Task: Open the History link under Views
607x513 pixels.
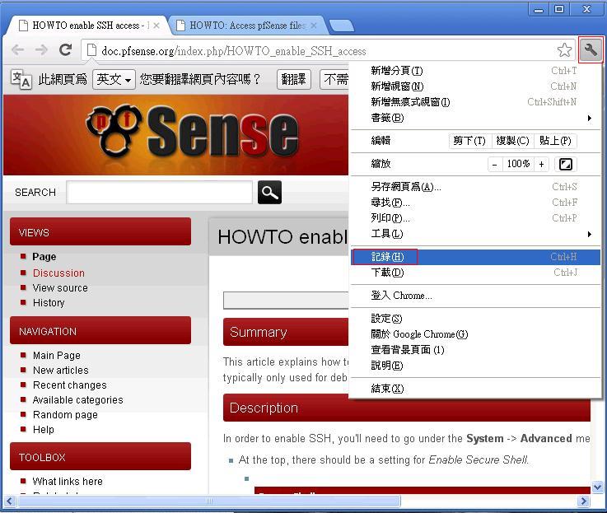Action: pyautogui.click(x=49, y=303)
